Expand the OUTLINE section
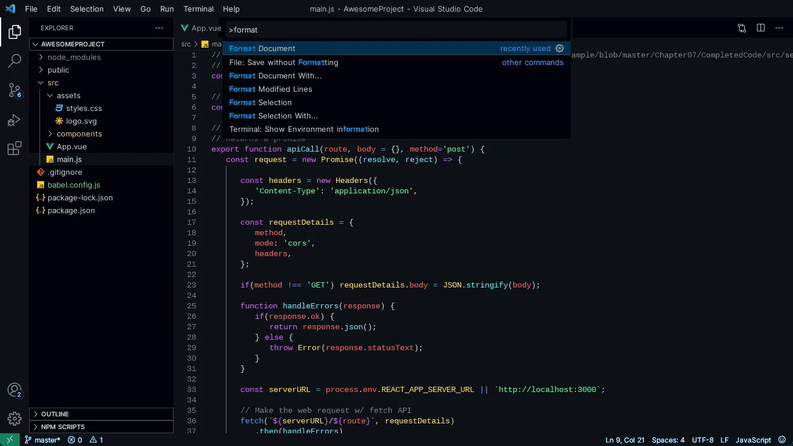 [102, 414]
